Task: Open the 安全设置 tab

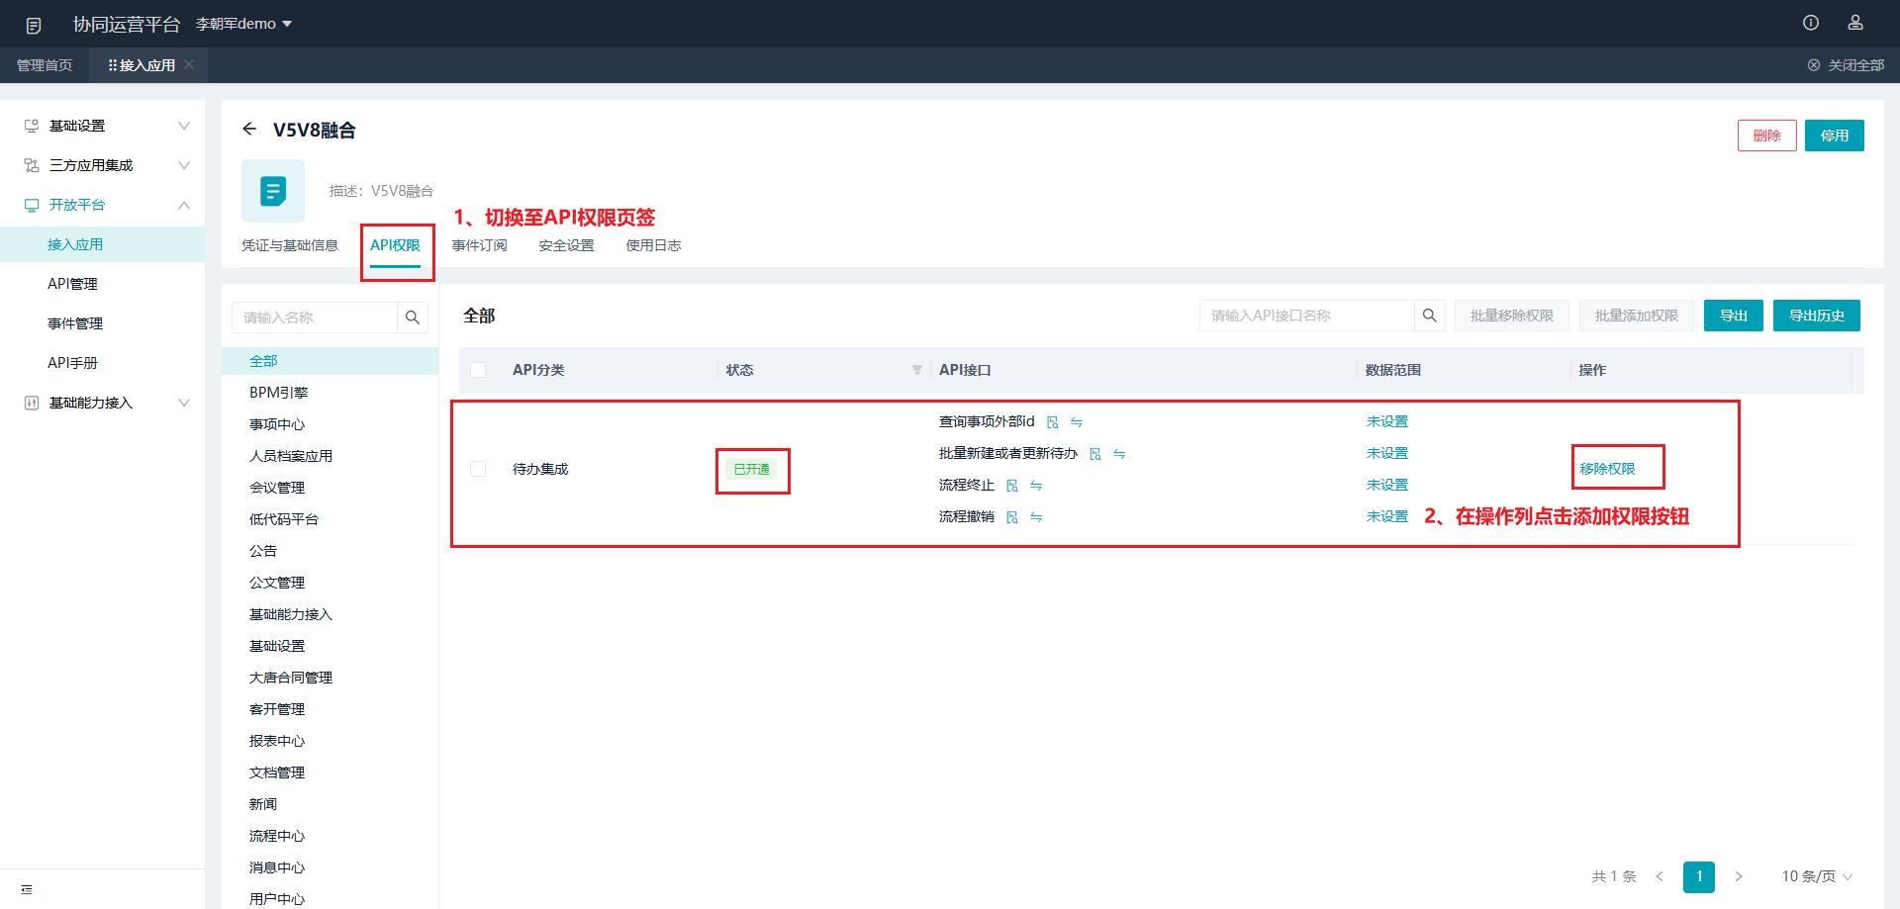Action: [x=566, y=245]
